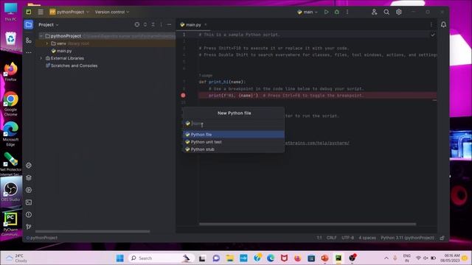Image resolution: width=472 pixels, height=265 pixels.
Task: Select Python unit test option
Action: 234,142
